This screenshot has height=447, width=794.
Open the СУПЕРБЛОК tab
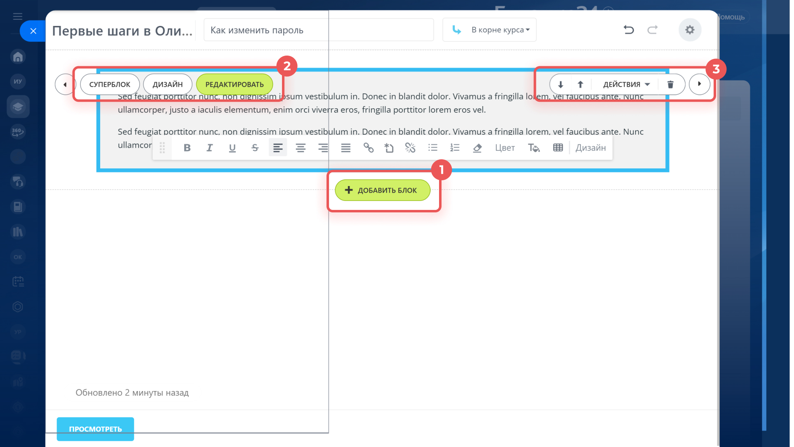click(110, 84)
